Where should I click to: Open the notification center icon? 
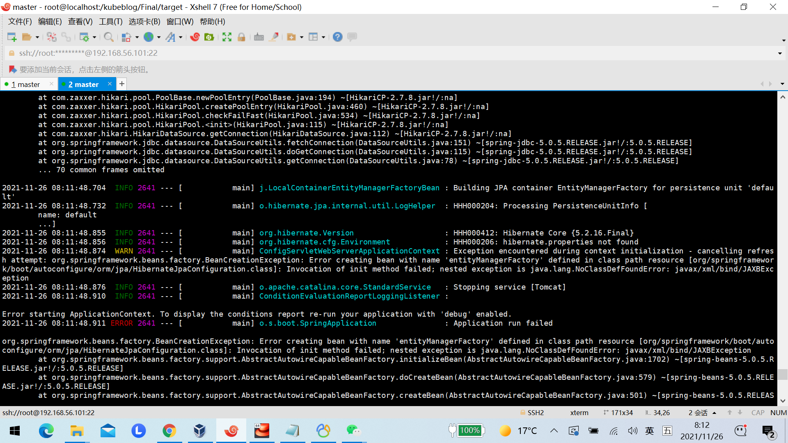pos(769,431)
